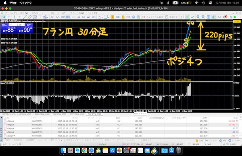Click the yellow lock icon
This screenshot has height=156, width=242.
(123, 17)
